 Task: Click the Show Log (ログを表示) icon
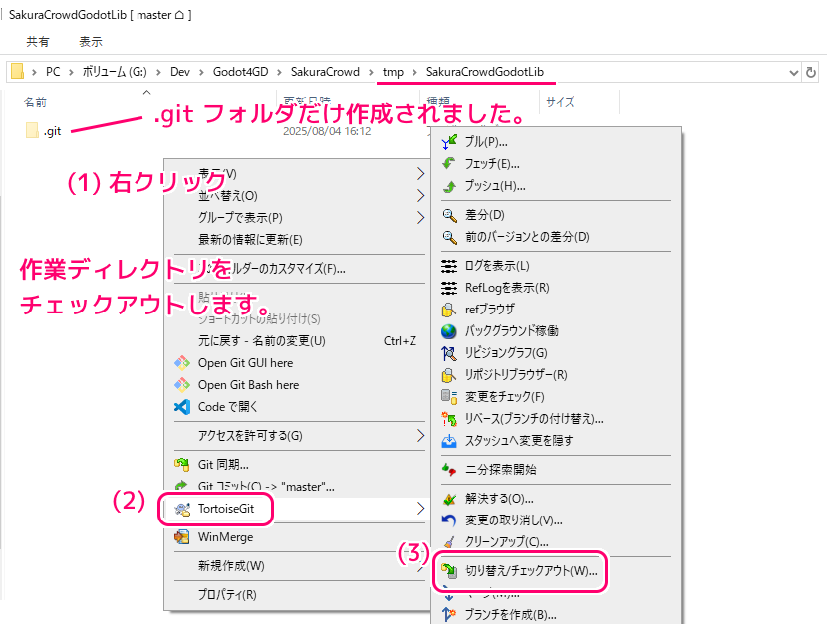tap(449, 266)
